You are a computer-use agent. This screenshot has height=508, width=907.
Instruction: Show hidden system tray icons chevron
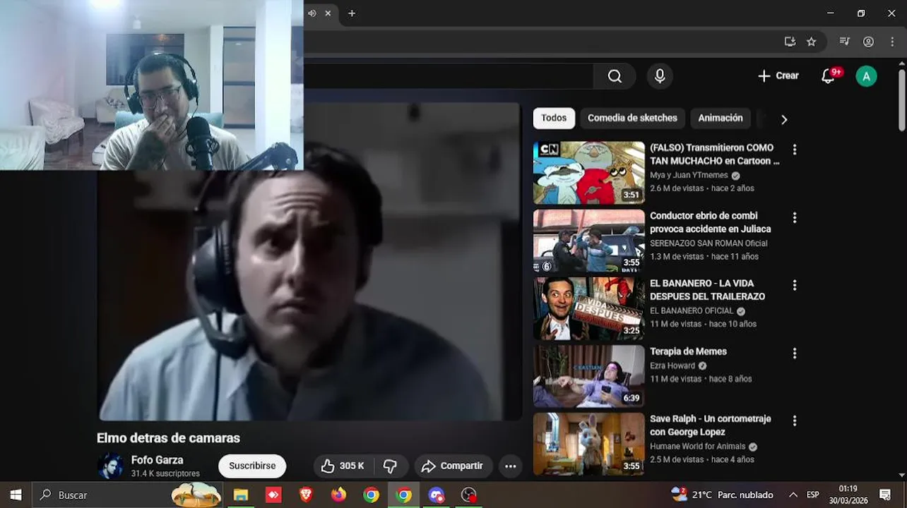pyautogui.click(x=793, y=495)
